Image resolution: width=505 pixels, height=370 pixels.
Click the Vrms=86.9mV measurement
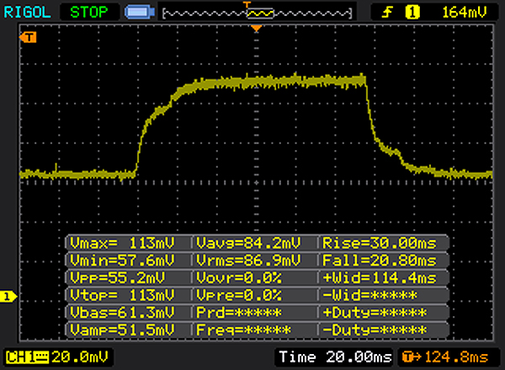(248, 260)
